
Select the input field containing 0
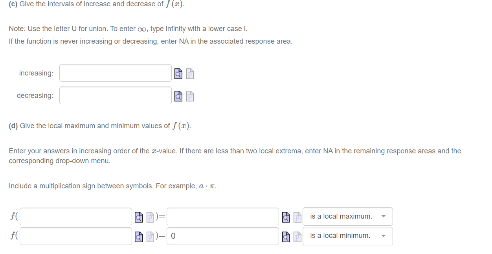point(222,236)
